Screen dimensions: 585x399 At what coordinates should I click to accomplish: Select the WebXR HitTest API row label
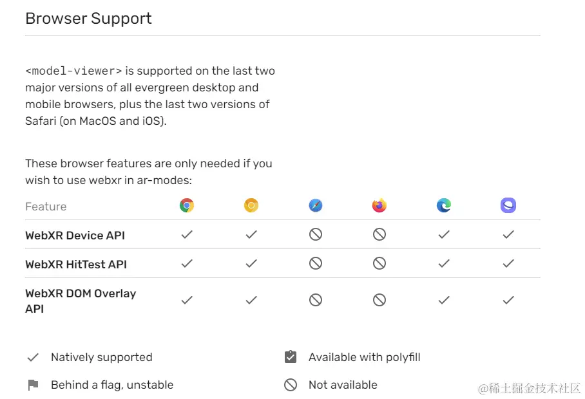(76, 264)
